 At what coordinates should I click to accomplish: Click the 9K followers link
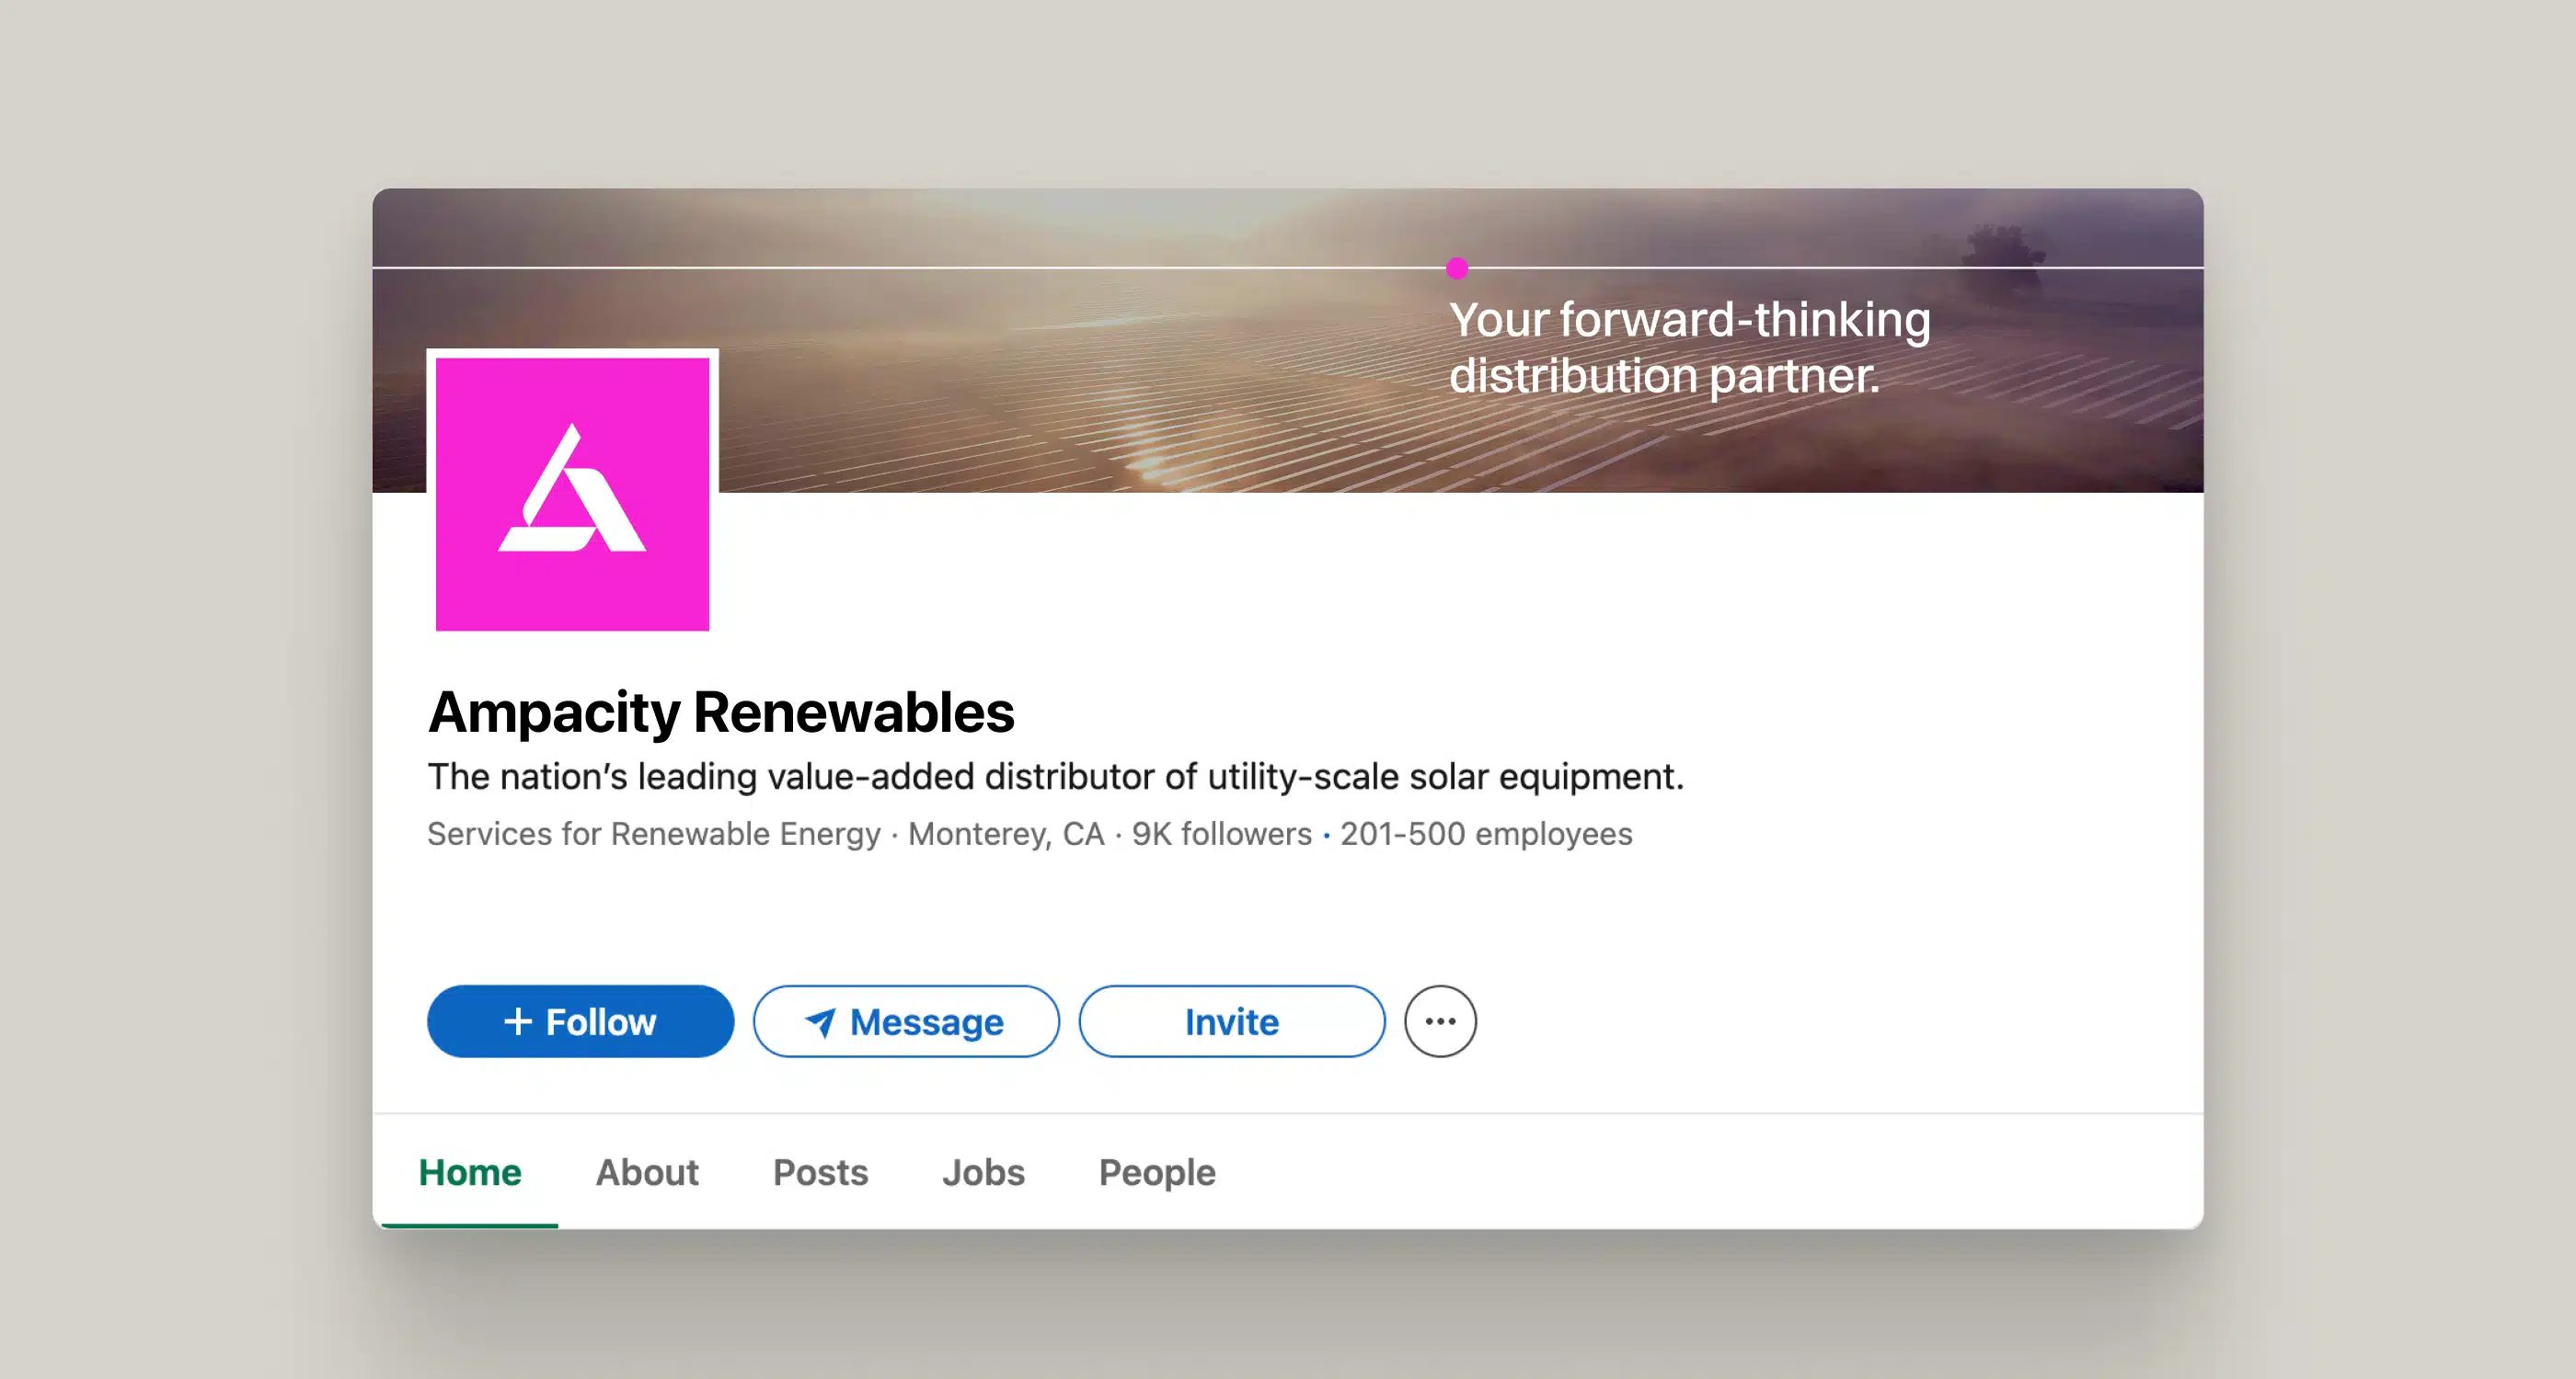coord(1221,834)
